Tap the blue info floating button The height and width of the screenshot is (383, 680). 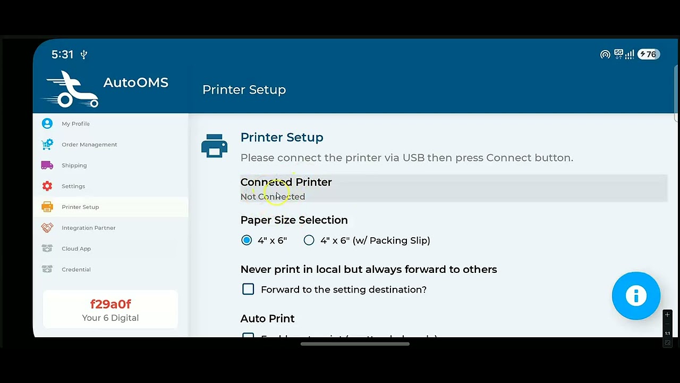click(x=636, y=296)
